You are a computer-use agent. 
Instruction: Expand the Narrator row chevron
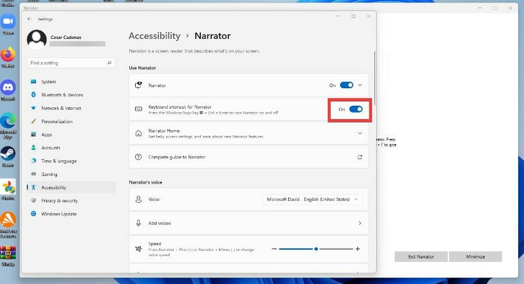point(360,85)
